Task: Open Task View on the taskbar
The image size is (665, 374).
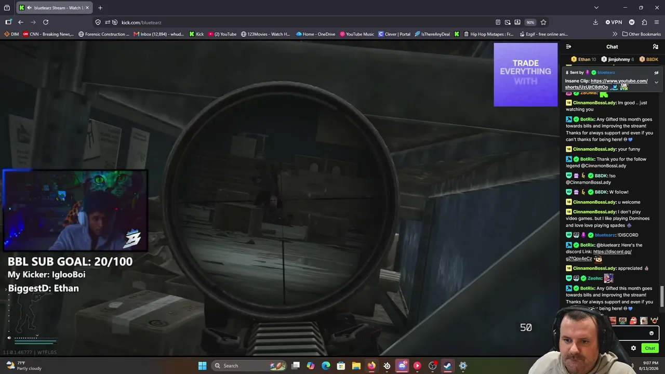Action: [296, 366]
